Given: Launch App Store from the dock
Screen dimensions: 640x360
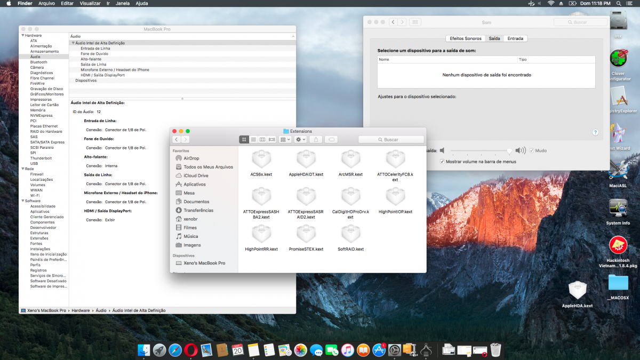Looking at the screenshot, I should click(379, 350).
